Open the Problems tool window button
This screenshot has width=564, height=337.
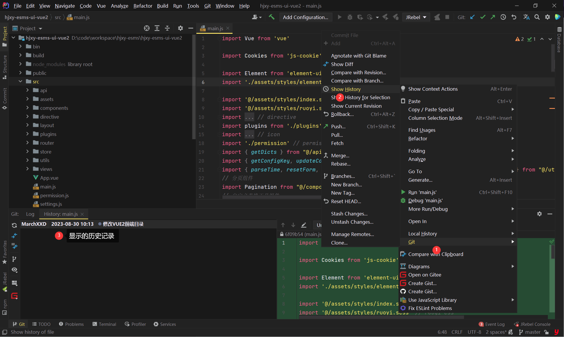(71, 324)
